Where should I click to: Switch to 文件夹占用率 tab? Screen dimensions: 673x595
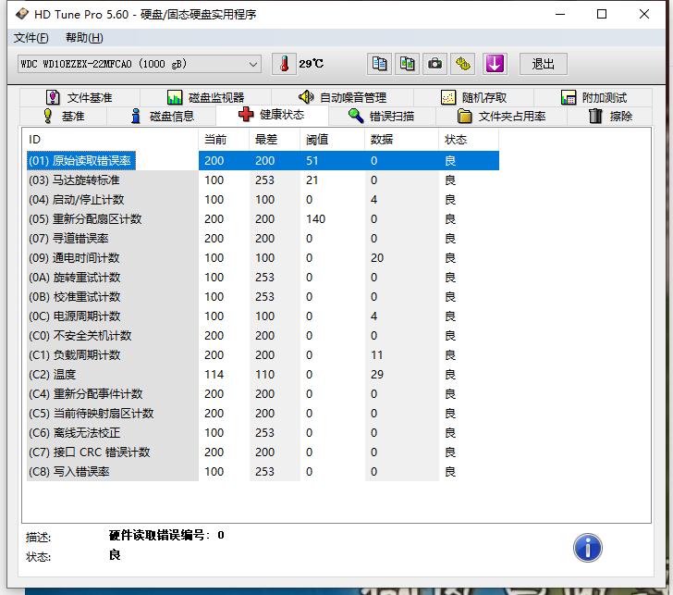click(501, 116)
